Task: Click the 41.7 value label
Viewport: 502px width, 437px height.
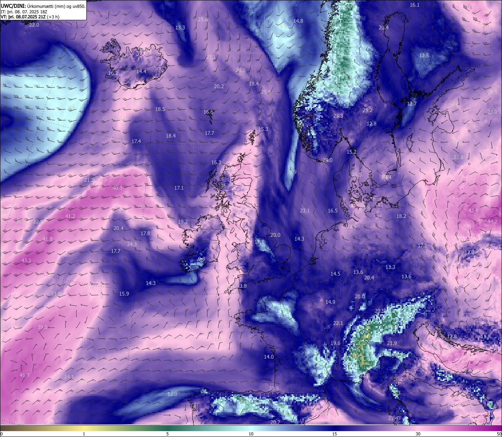Action: 24,375
